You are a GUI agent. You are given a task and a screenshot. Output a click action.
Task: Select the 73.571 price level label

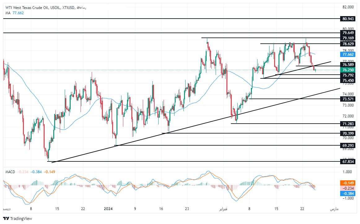click(348, 99)
